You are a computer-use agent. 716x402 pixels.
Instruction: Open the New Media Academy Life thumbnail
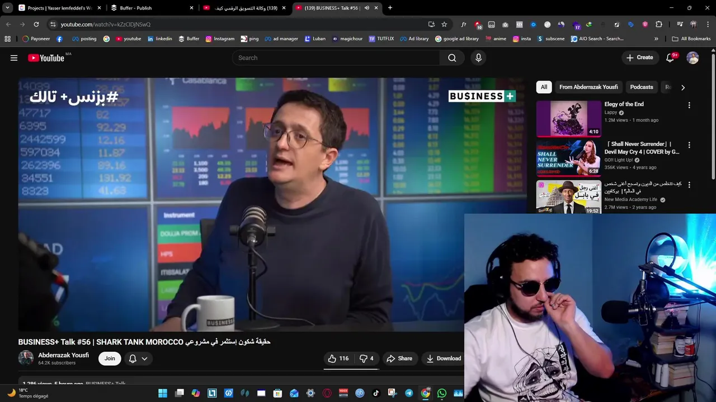568,197
